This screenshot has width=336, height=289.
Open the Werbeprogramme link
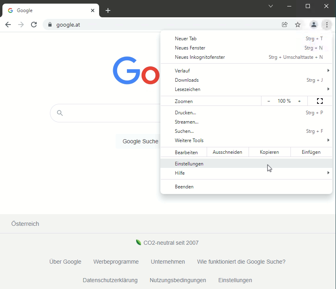click(x=116, y=262)
